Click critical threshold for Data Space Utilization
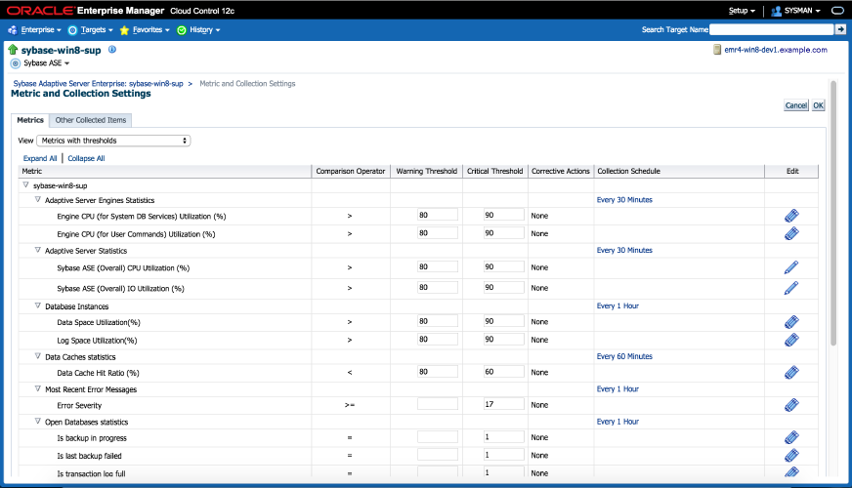The width and height of the screenshot is (852, 488). tap(504, 321)
